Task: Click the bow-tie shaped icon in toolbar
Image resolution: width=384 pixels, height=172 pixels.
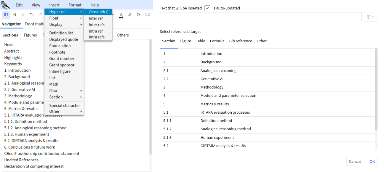Action: coord(147,15)
